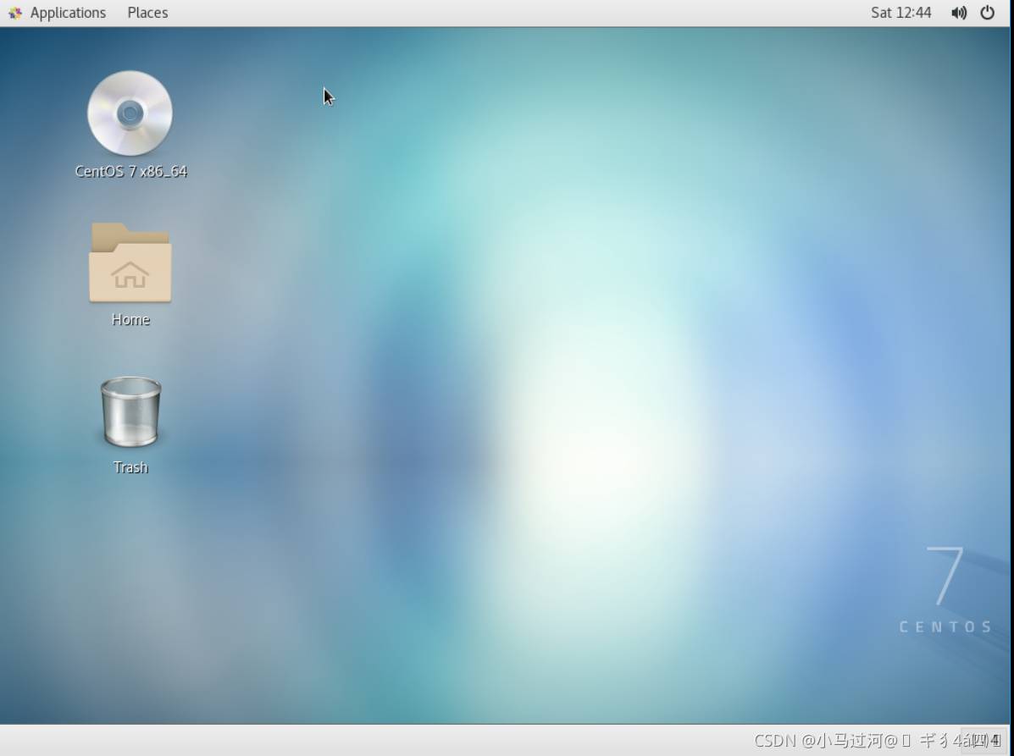The image size is (1014, 756).
Task: Select the CentOS 7 x86_64 disc icon
Action: click(130, 113)
